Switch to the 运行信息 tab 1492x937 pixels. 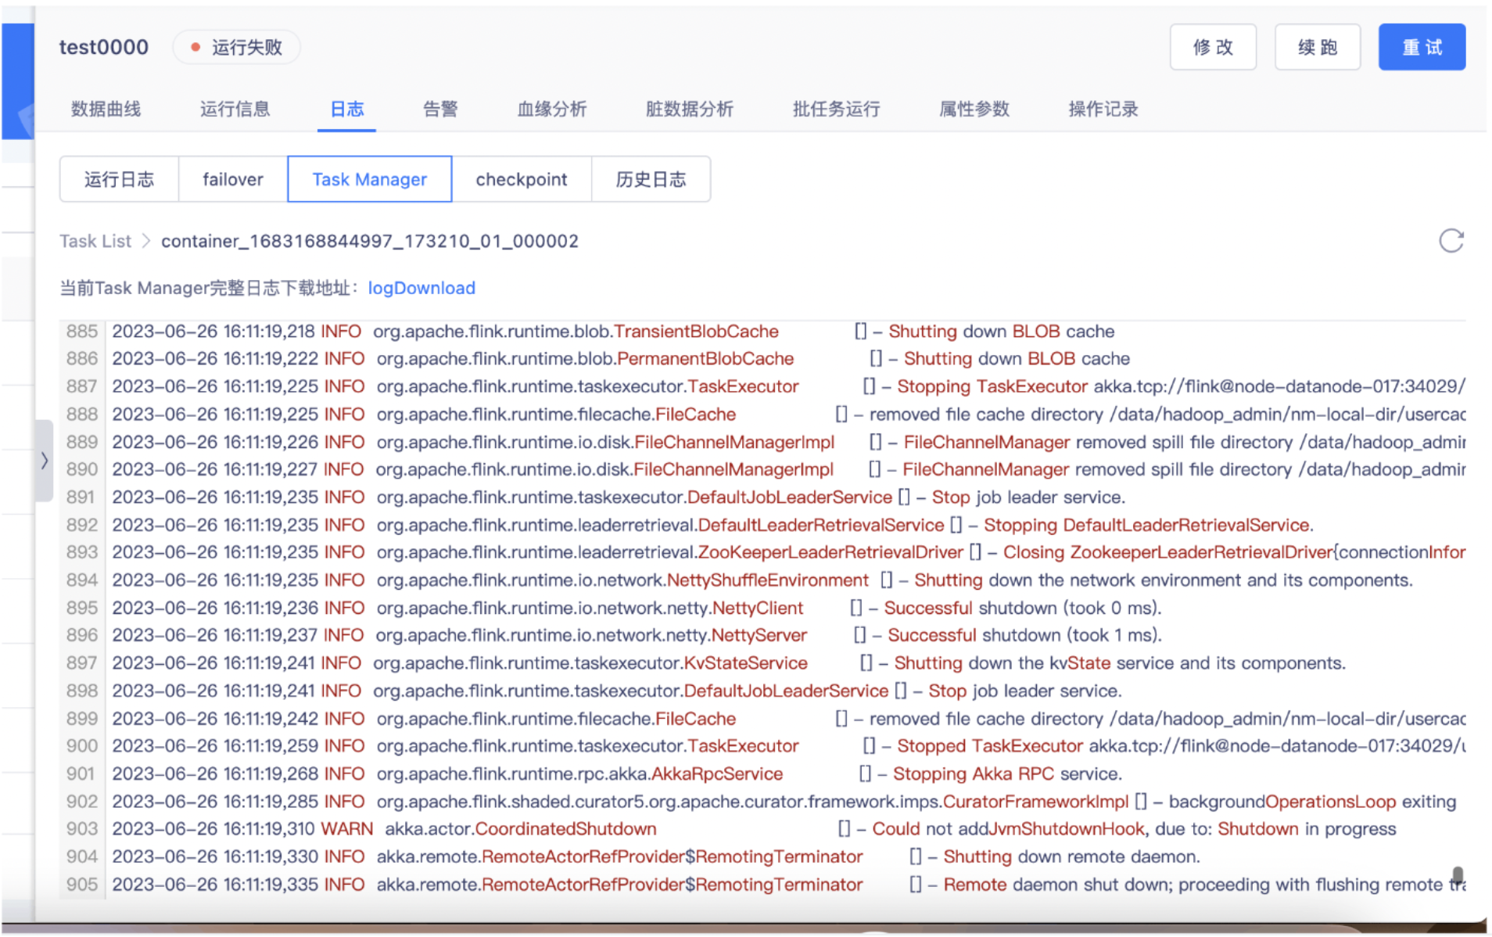235,109
